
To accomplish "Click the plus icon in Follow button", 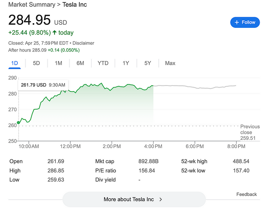I will tap(236, 22).
